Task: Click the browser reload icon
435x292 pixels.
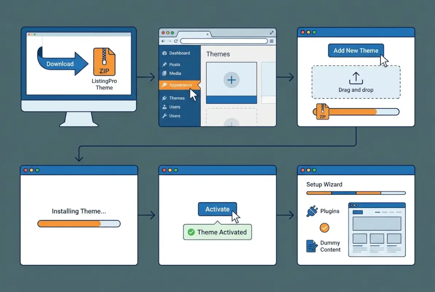Action: point(176,41)
